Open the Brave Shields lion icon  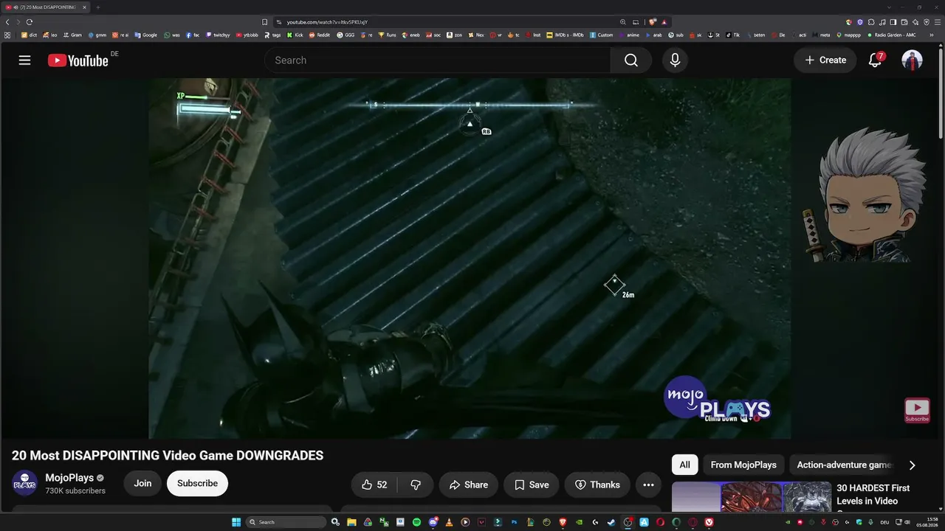pos(653,22)
